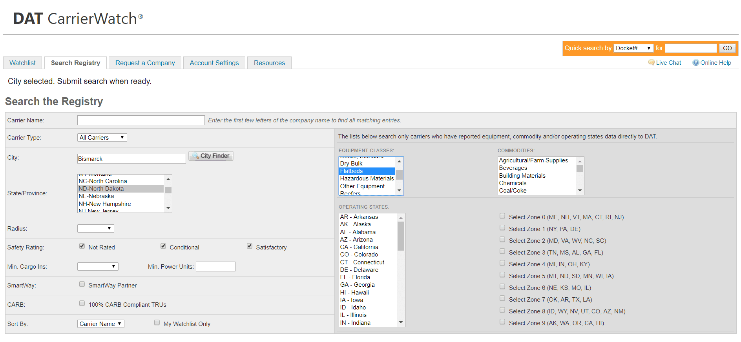Check Select Zone 8 checkbox
The image size is (741, 342).
(502, 310)
